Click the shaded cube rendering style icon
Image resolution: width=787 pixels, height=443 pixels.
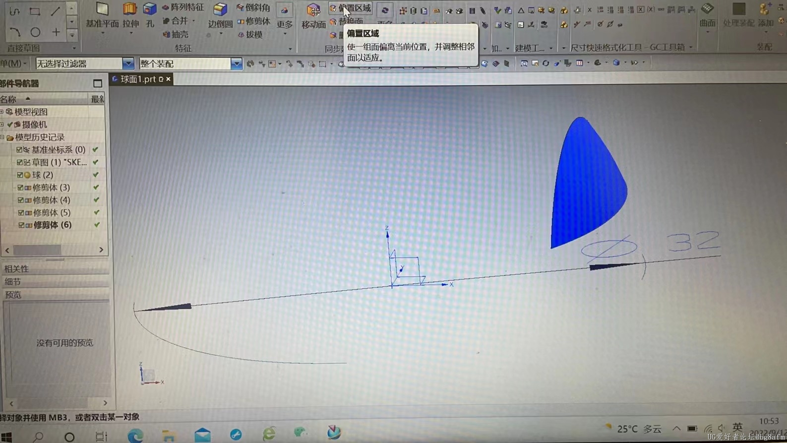click(616, 63)
